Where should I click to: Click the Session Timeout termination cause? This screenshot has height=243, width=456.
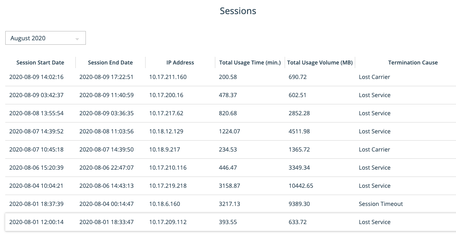[x=381, y=204]
